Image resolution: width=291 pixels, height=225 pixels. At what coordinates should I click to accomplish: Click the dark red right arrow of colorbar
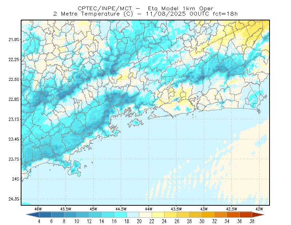point(258,215)
